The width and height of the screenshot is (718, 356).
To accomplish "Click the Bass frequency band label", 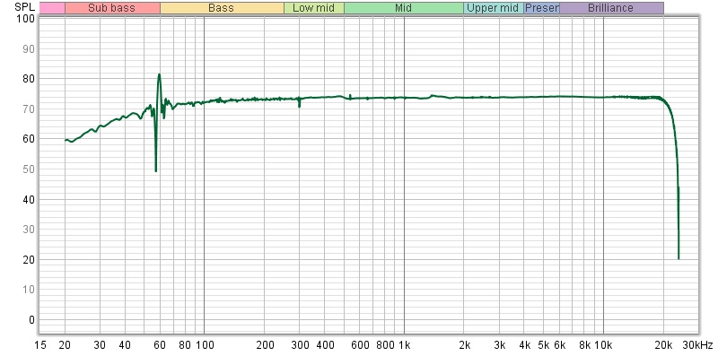I will pos(222,8).
